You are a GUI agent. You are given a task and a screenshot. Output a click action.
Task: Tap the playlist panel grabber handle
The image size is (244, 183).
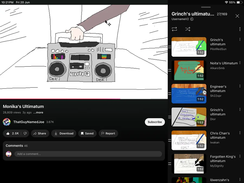pos(206,7)
